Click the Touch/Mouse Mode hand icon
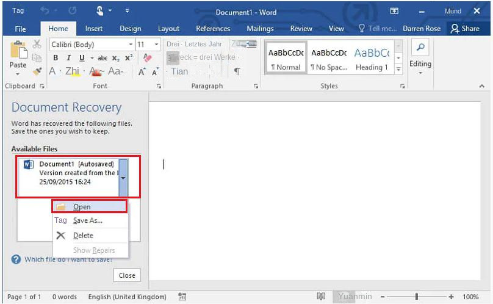The width and height of the screenshot is (493, 304). pyautogui.click(x=99, y=11)
